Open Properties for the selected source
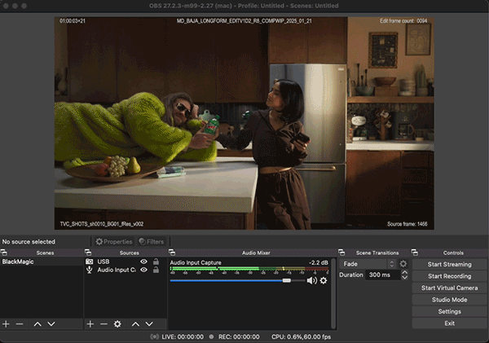The width and height of the screenshot is (489, 343). 114,242
